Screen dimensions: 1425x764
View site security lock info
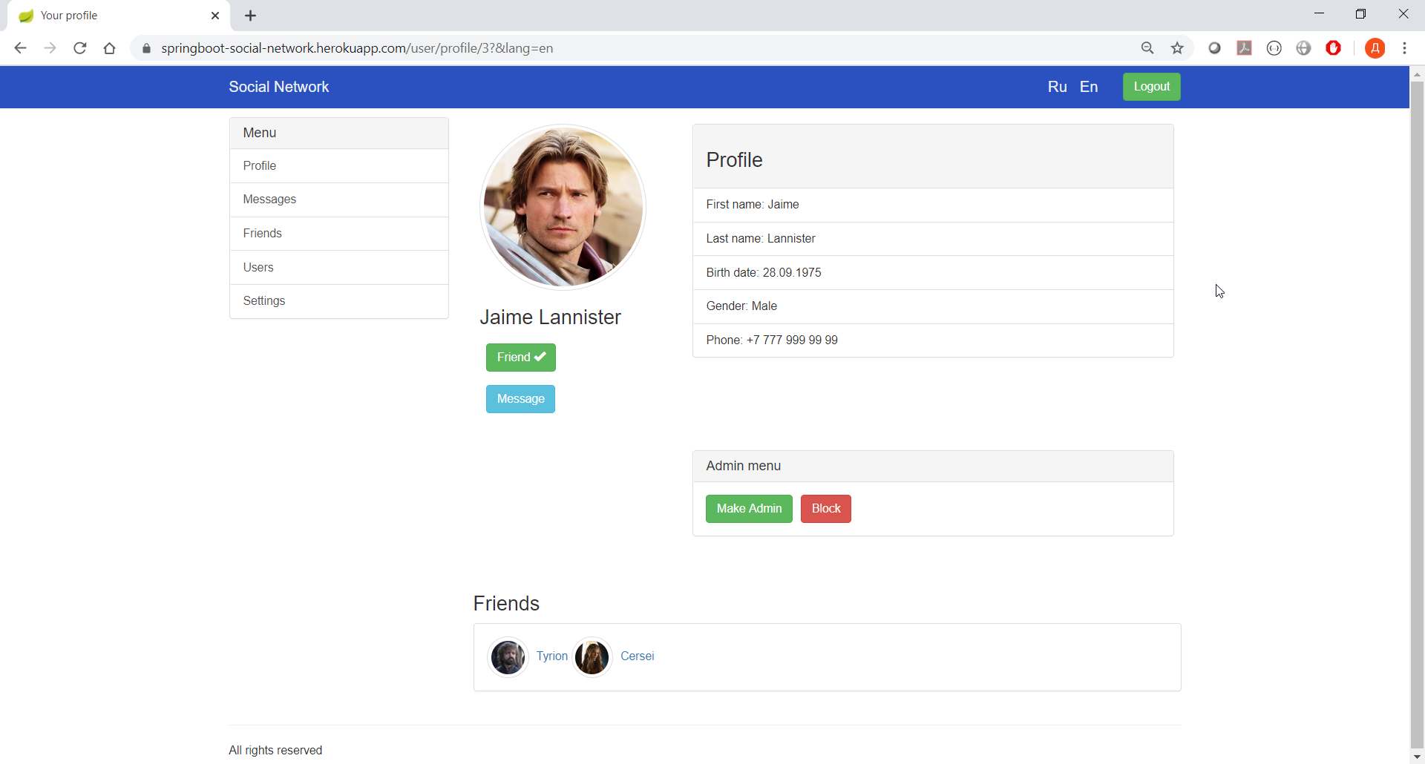pyautogui.click(x=146, y=48)
